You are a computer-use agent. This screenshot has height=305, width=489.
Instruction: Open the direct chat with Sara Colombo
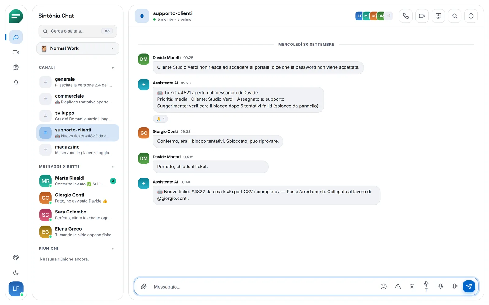78,215
